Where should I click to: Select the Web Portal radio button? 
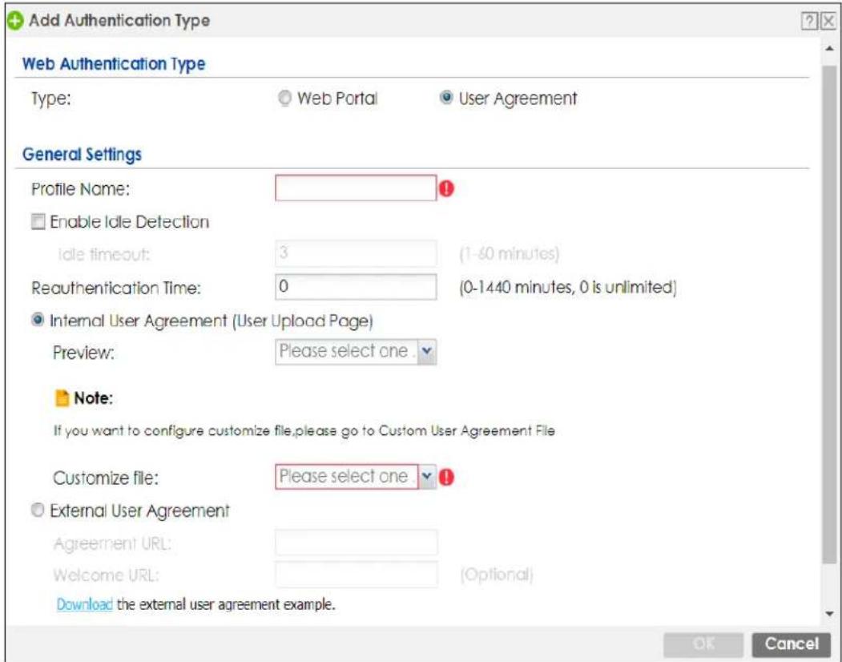[284, 99]
